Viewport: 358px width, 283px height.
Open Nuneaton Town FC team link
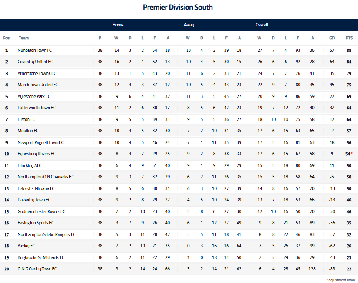click(35, 50)
